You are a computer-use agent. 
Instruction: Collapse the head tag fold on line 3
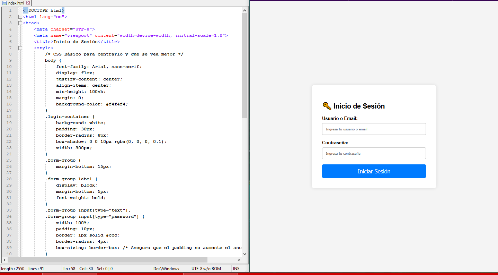tap(20, 23)
